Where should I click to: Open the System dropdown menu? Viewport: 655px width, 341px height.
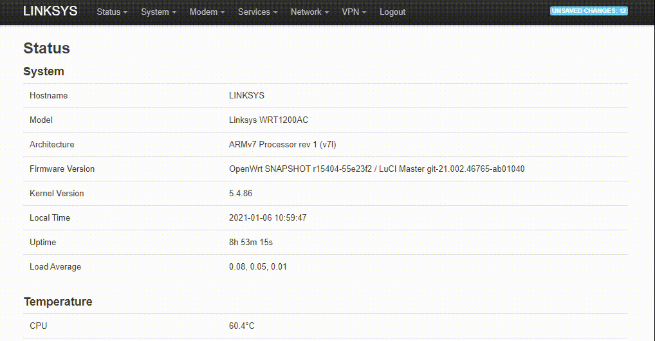pyautogui.click(x=158, y=12)
